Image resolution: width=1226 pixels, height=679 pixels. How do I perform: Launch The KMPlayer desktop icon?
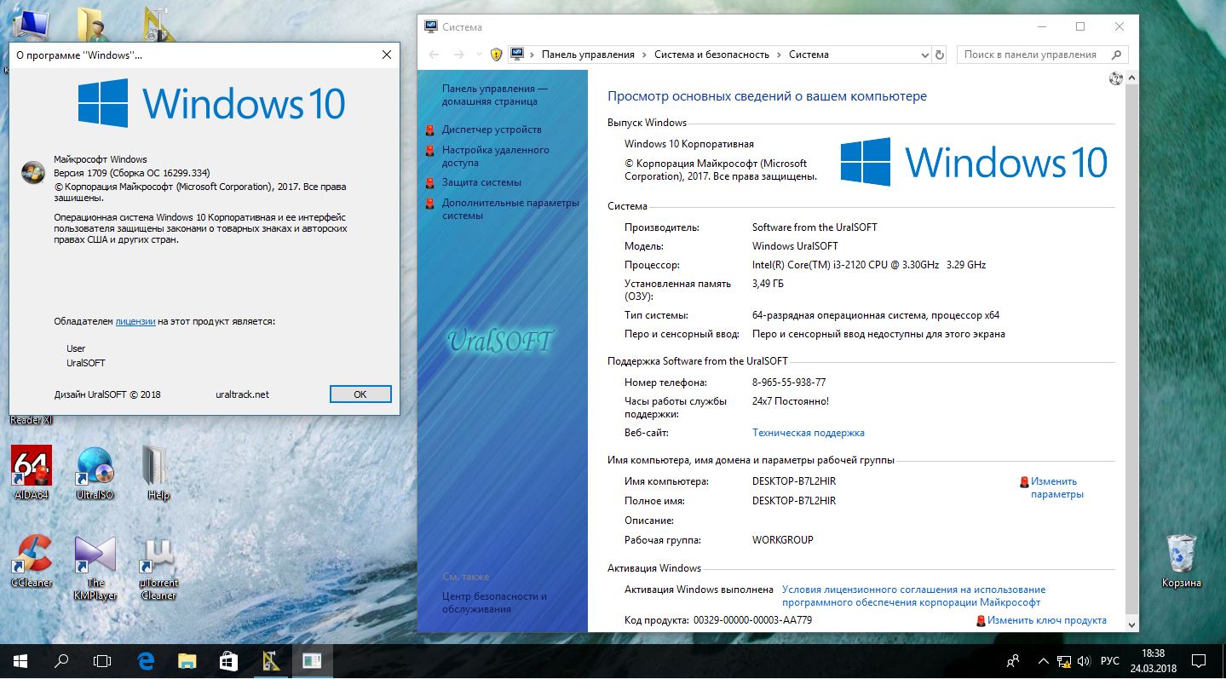pyautogui.click(x=95, y=567)
